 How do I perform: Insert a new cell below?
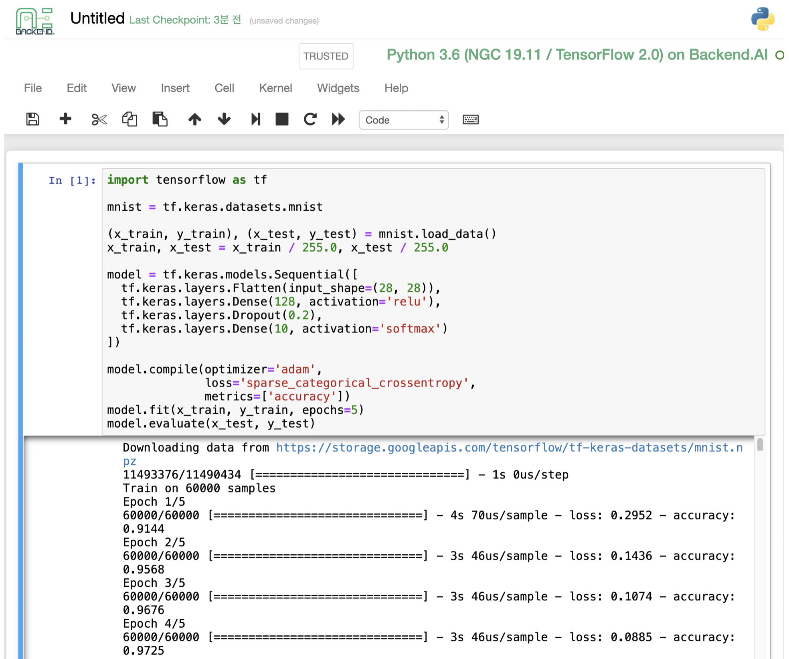(x=65, y=119)
